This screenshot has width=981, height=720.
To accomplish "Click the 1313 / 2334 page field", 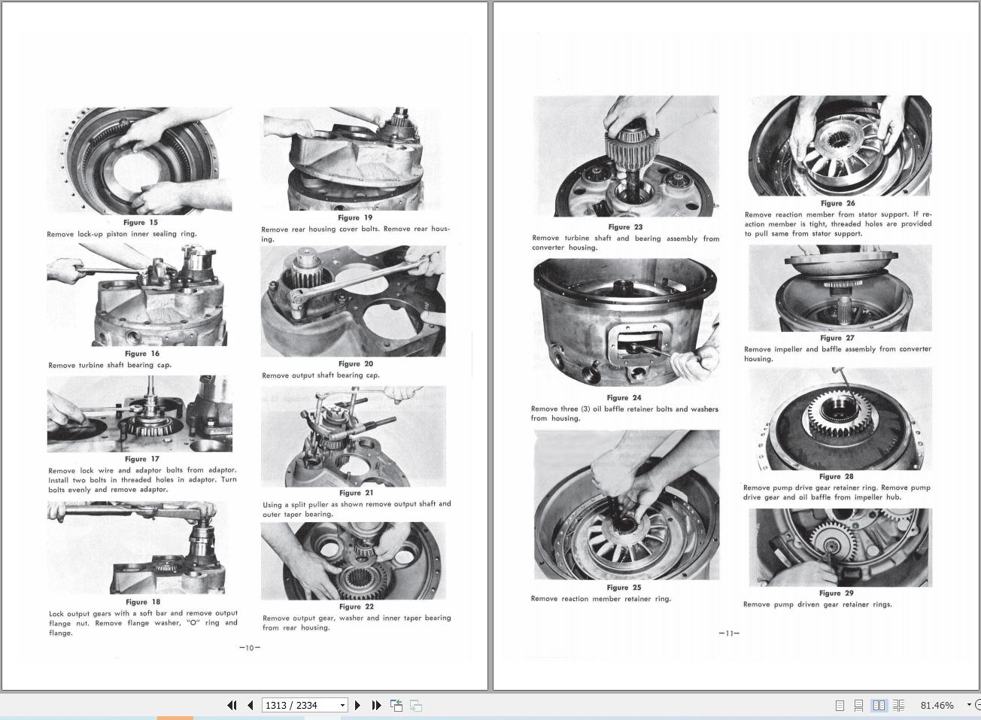I will pyautogui.click(x=299, y=705).
